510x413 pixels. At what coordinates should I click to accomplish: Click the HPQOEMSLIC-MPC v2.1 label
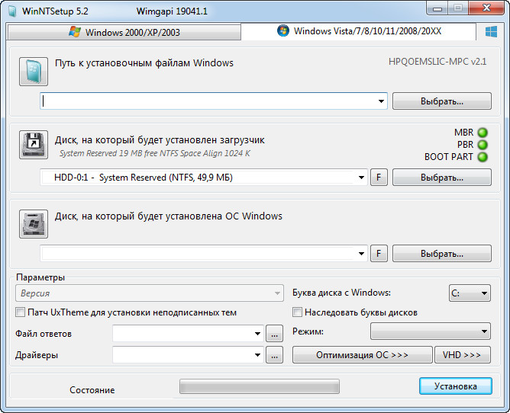[437, 62]
